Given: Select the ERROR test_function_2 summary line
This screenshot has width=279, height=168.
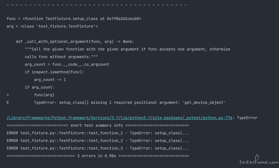Looking at the screenshot, I should (x=98, y=141).
